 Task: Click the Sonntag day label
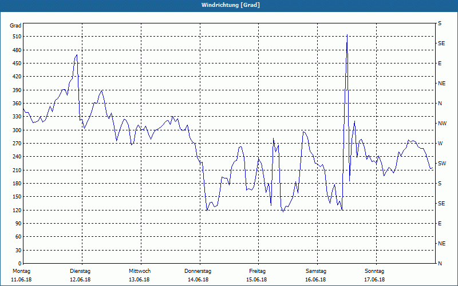374,271
